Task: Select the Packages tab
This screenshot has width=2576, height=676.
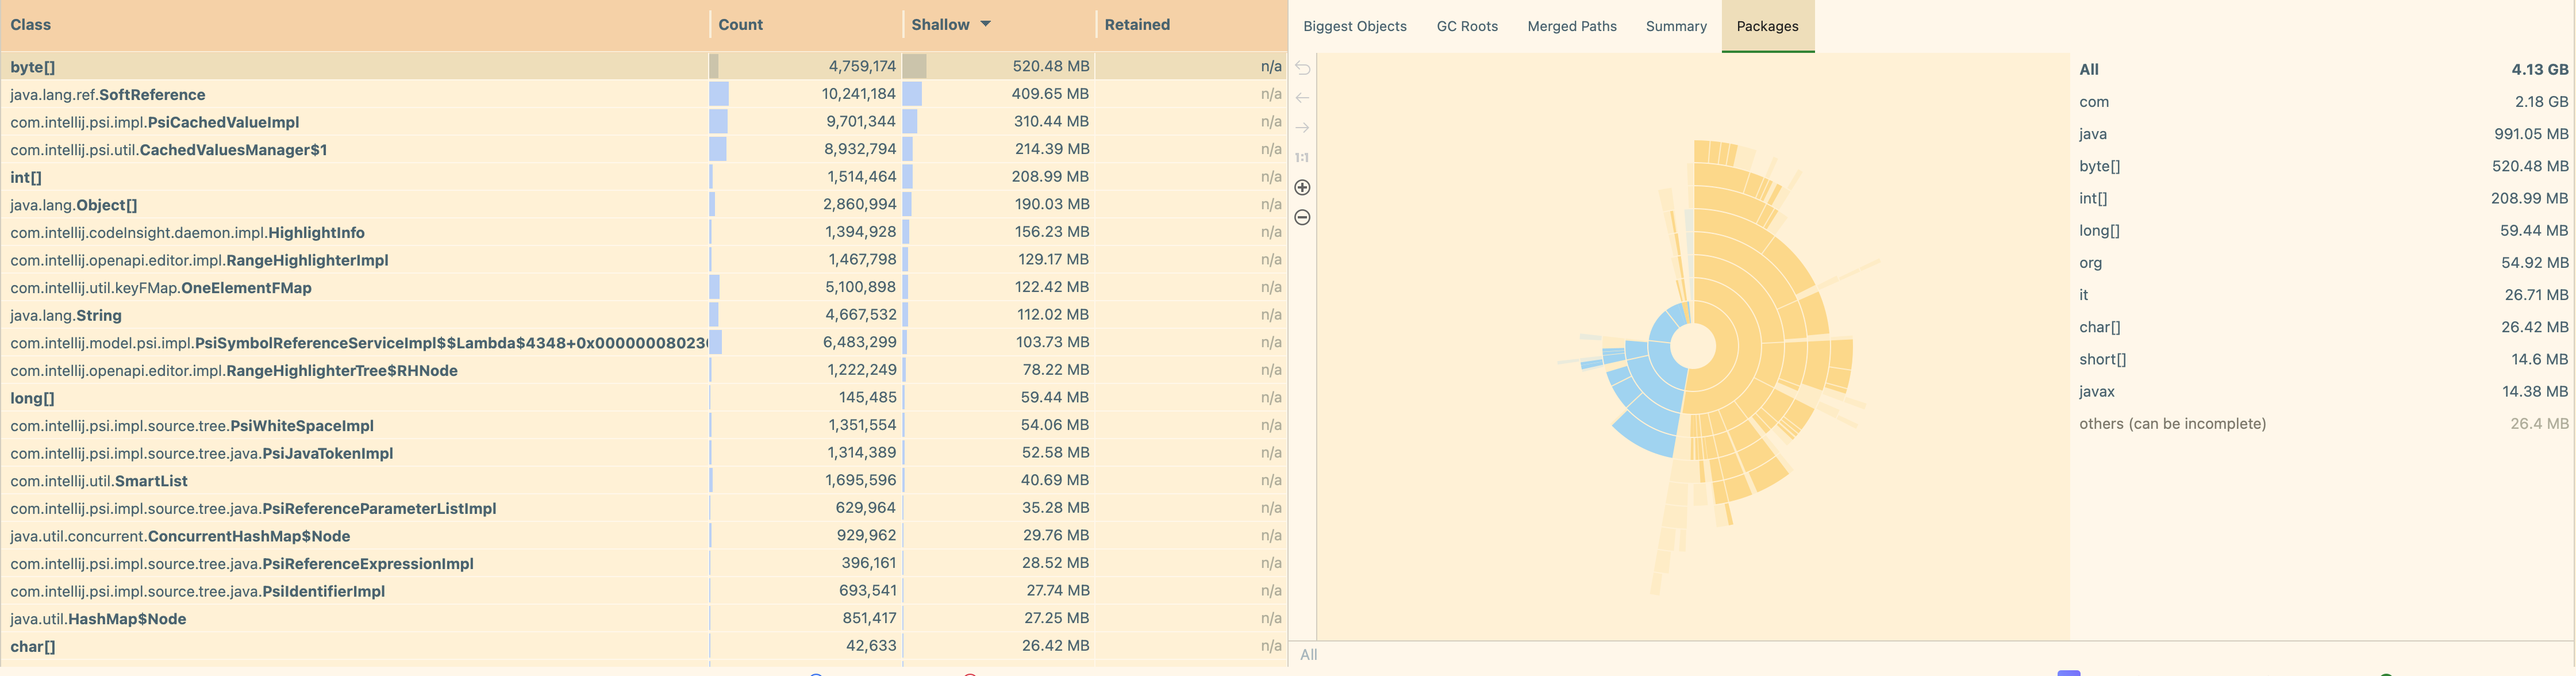Action: [x=1767, y=26]
